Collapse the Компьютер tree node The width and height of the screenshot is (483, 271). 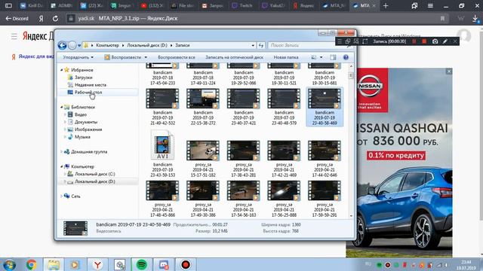click(61, 166)
